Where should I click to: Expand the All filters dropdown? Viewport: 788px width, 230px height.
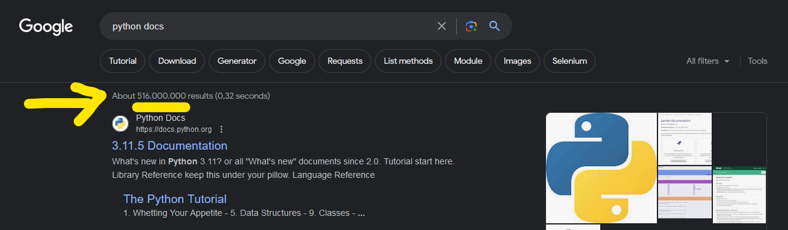[x=708, y=61]
